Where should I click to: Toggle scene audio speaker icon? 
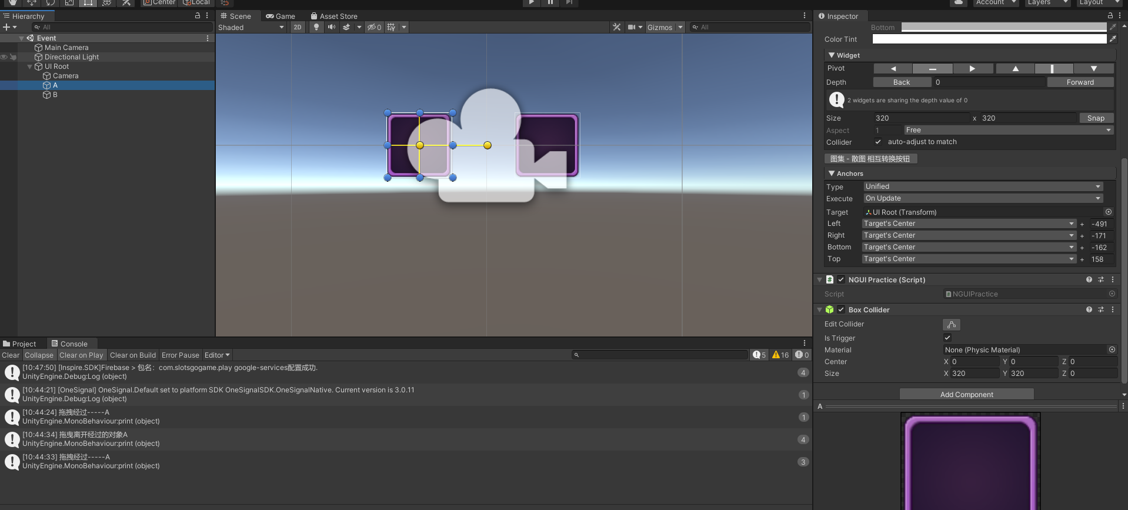click(332, 27)
